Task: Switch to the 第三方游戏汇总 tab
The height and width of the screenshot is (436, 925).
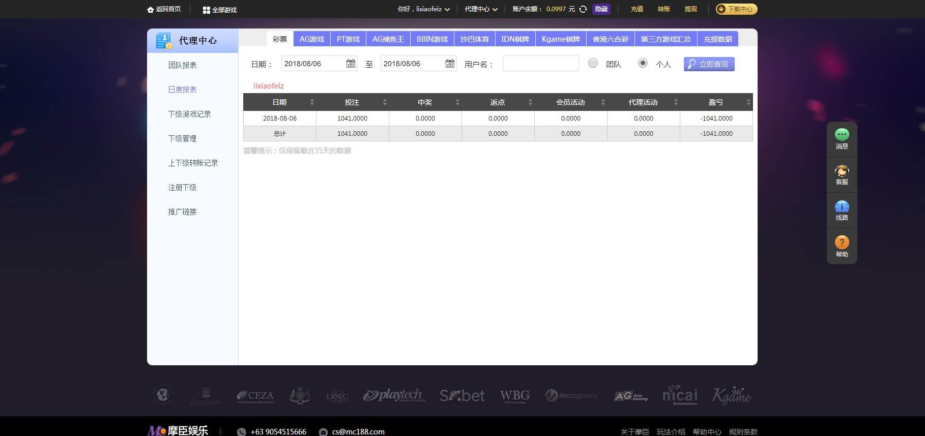Action: (666, 39)
